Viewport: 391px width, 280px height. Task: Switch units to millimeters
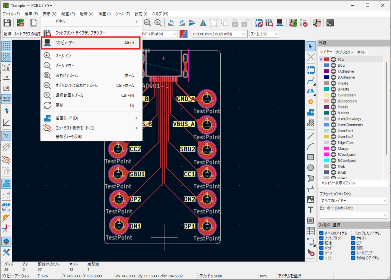click(6, 99)
